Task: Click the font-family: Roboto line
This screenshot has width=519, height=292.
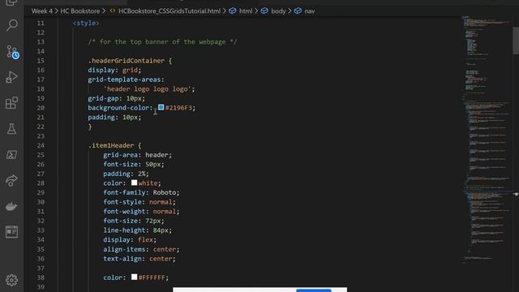Action: (141, 192)
